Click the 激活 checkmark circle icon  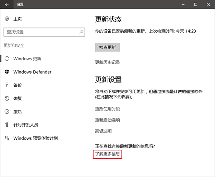coord(7,111)
